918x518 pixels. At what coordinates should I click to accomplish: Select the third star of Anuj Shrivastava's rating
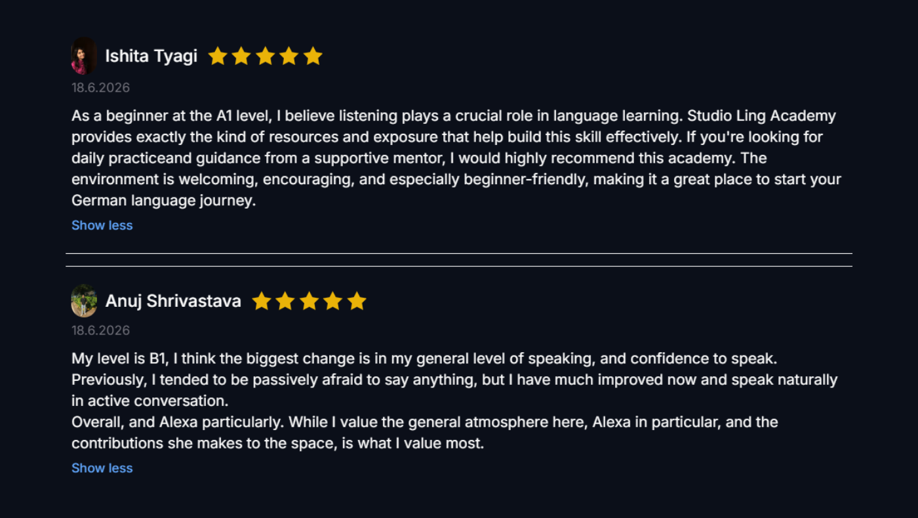(x=309, y=301)
